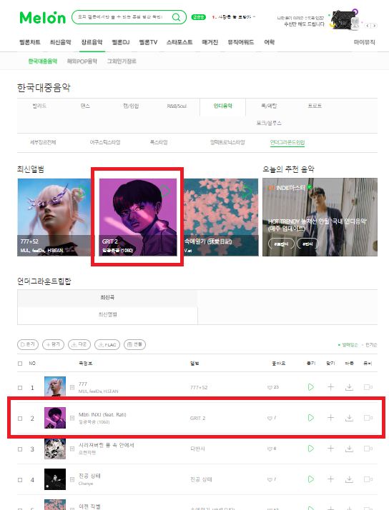Download the song in row 3
The width and height of the screenshot is (389, 510).
click(349, 449)
